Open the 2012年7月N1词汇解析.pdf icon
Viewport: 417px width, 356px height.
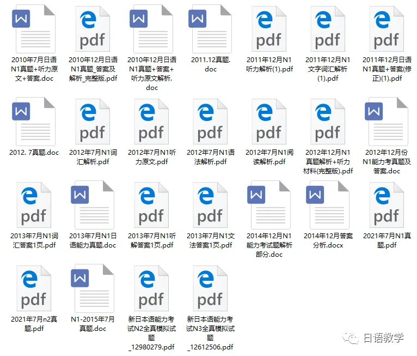coord(93,122)
